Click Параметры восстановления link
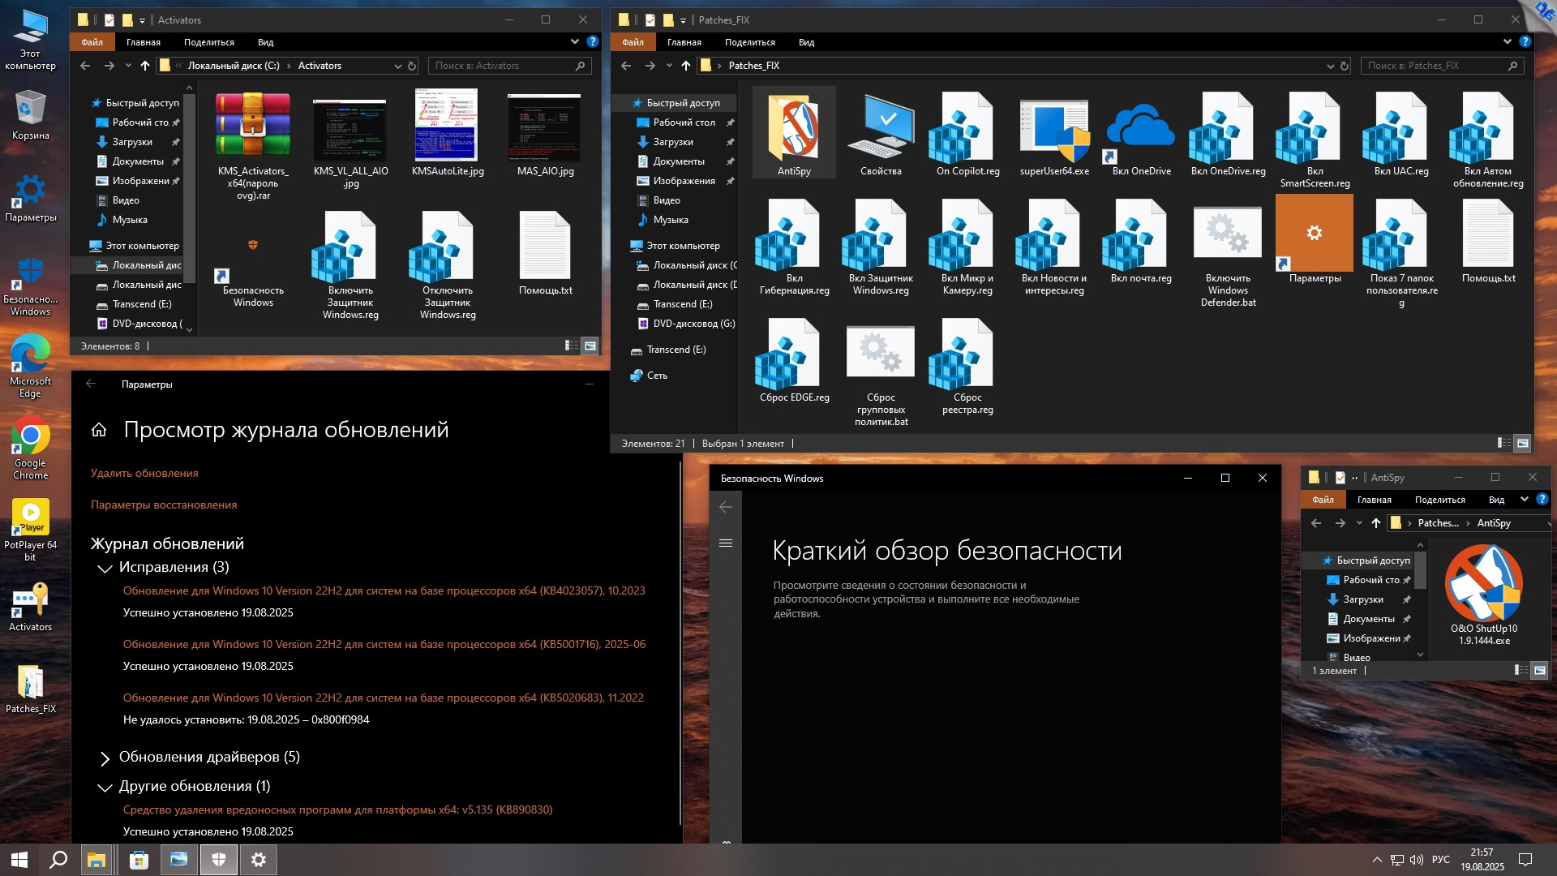The height and width of the screenshot is (876, 1557). tap(164, 505)
